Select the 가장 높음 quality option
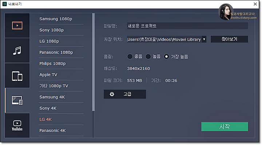 (166, 57)
